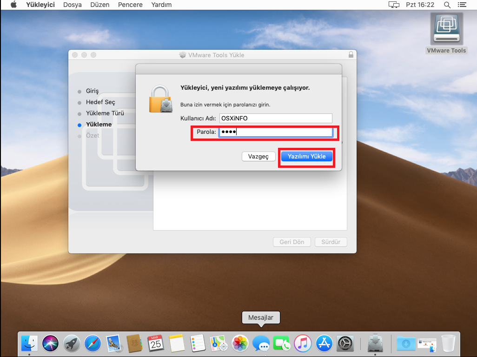Image resolution: width=477 pixels, height=357 pixels.
Task: Click the Geri Dön button
Action: (x=292, y=242)
